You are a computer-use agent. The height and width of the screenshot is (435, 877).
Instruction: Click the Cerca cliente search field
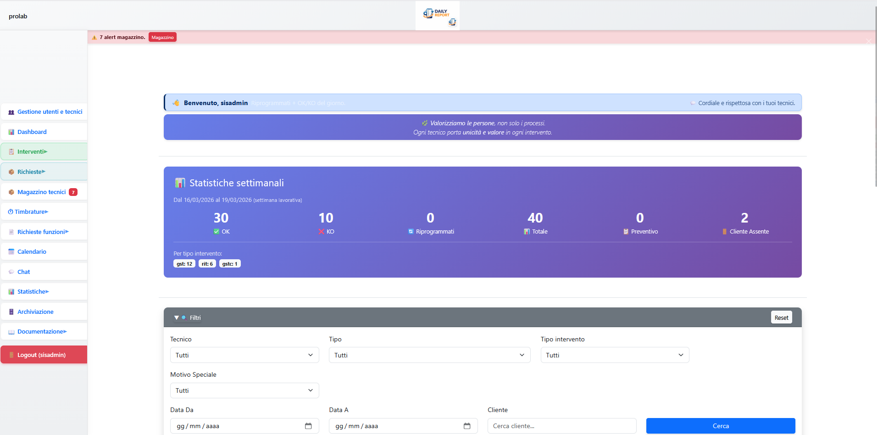562,426
